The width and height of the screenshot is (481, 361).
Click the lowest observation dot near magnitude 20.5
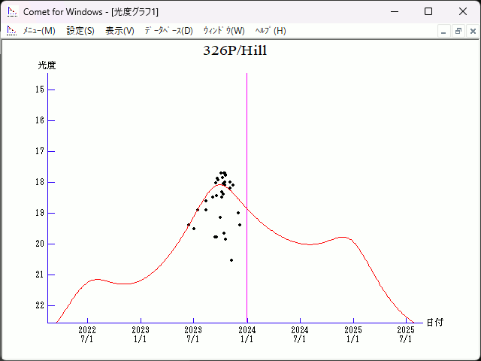click(231, 260)
